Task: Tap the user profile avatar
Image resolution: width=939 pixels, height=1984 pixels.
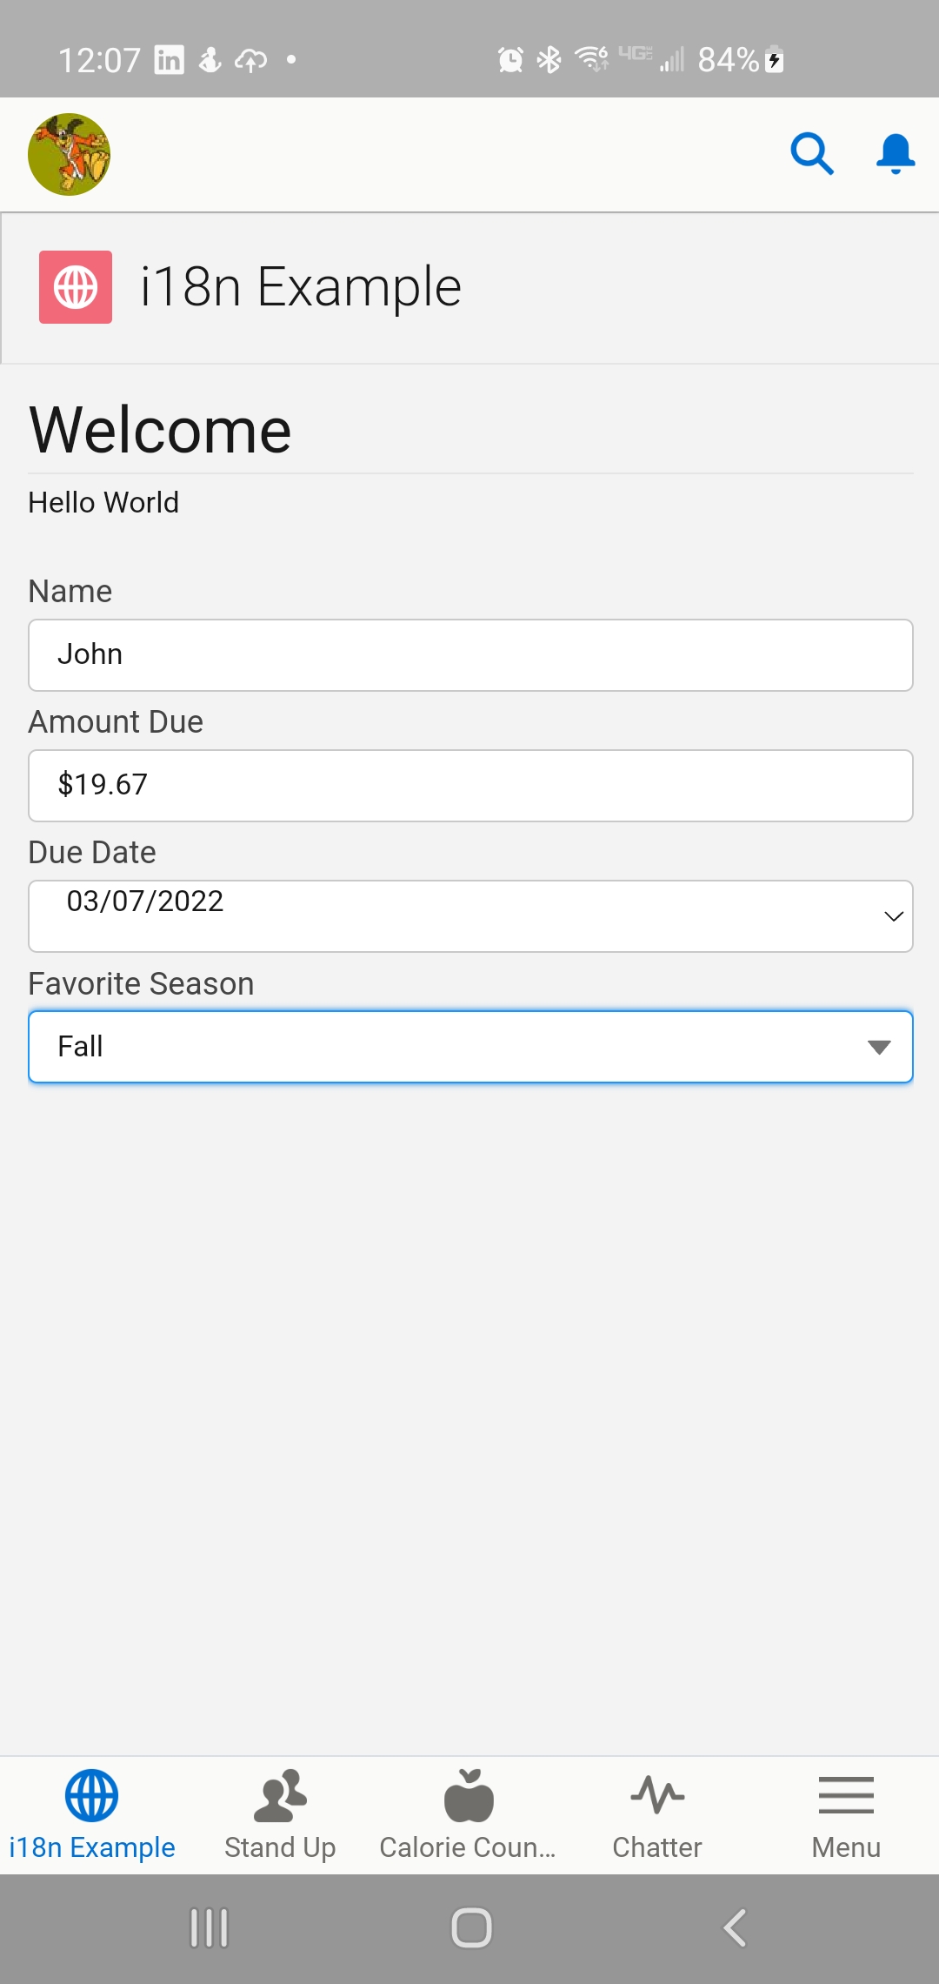Action: click(x=70, y=154)
